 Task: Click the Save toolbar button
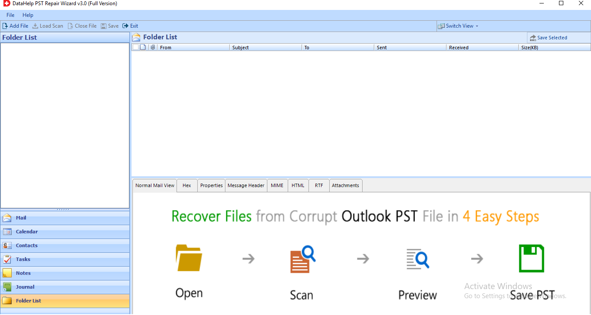click(x=109, y=26)
